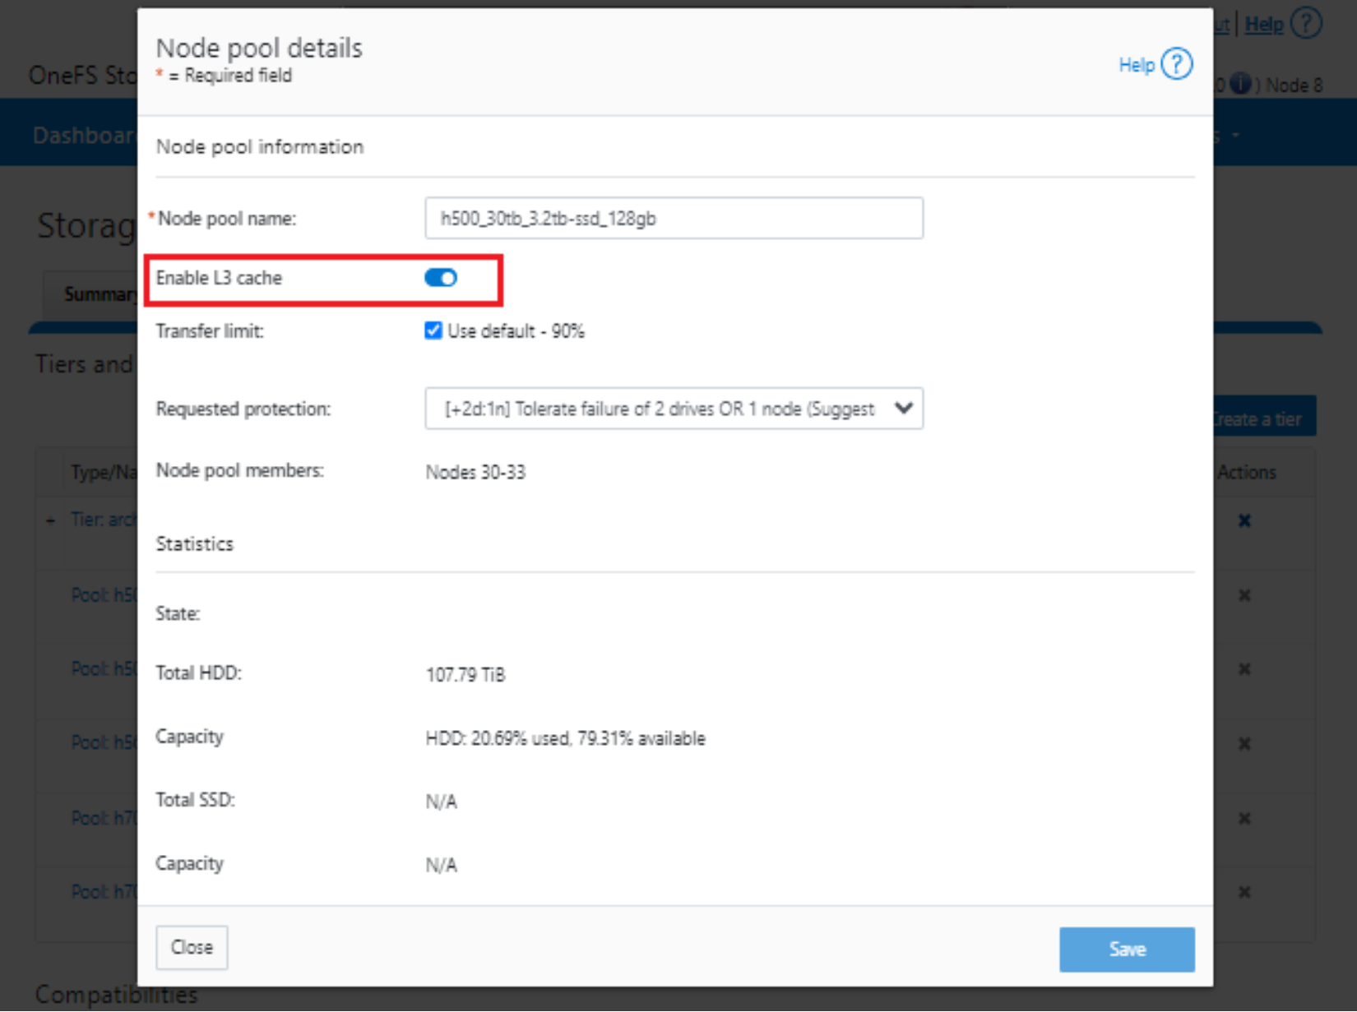The height and width of the screenshot is (1012, 1357).
Task: Open the Requested protection dropdown
Action: pos(674,409)
